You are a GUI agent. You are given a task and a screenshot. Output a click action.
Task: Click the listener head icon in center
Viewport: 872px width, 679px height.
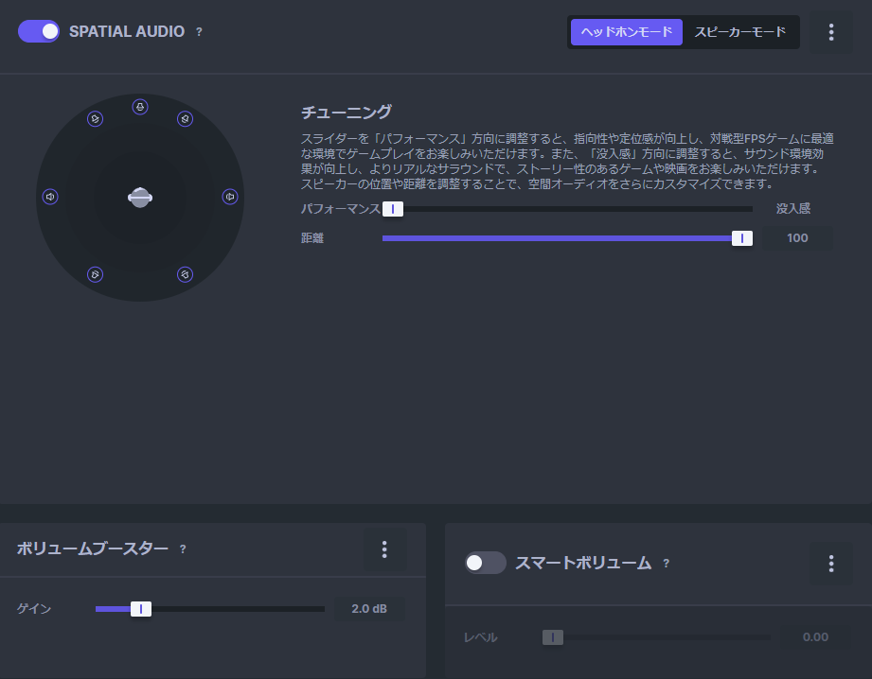pos(140,198)
